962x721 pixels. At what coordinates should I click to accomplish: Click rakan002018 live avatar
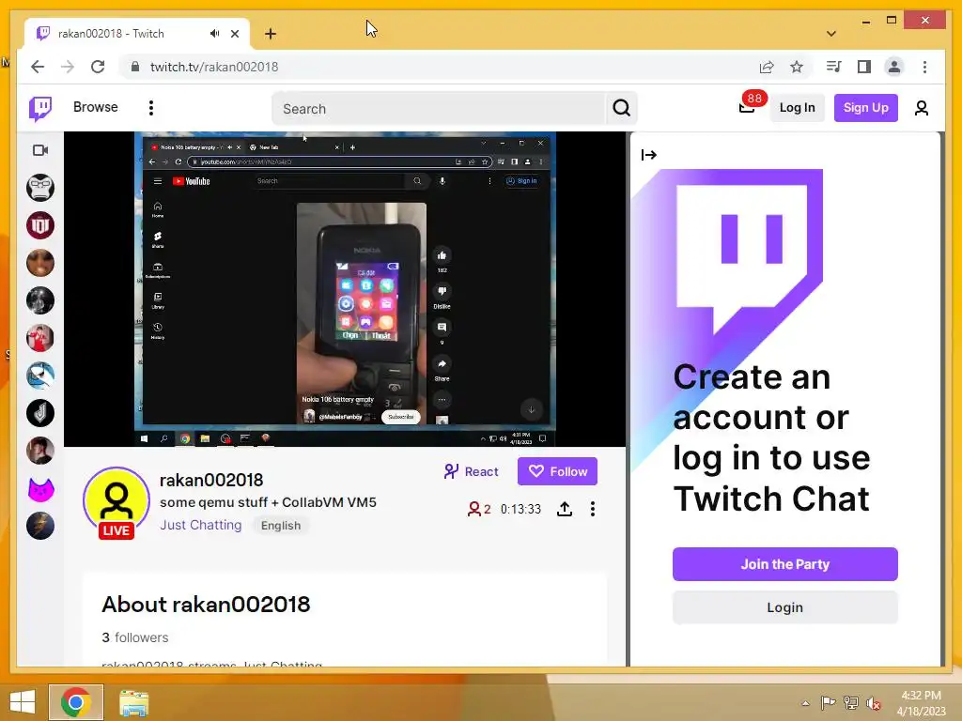click(116, 502)
